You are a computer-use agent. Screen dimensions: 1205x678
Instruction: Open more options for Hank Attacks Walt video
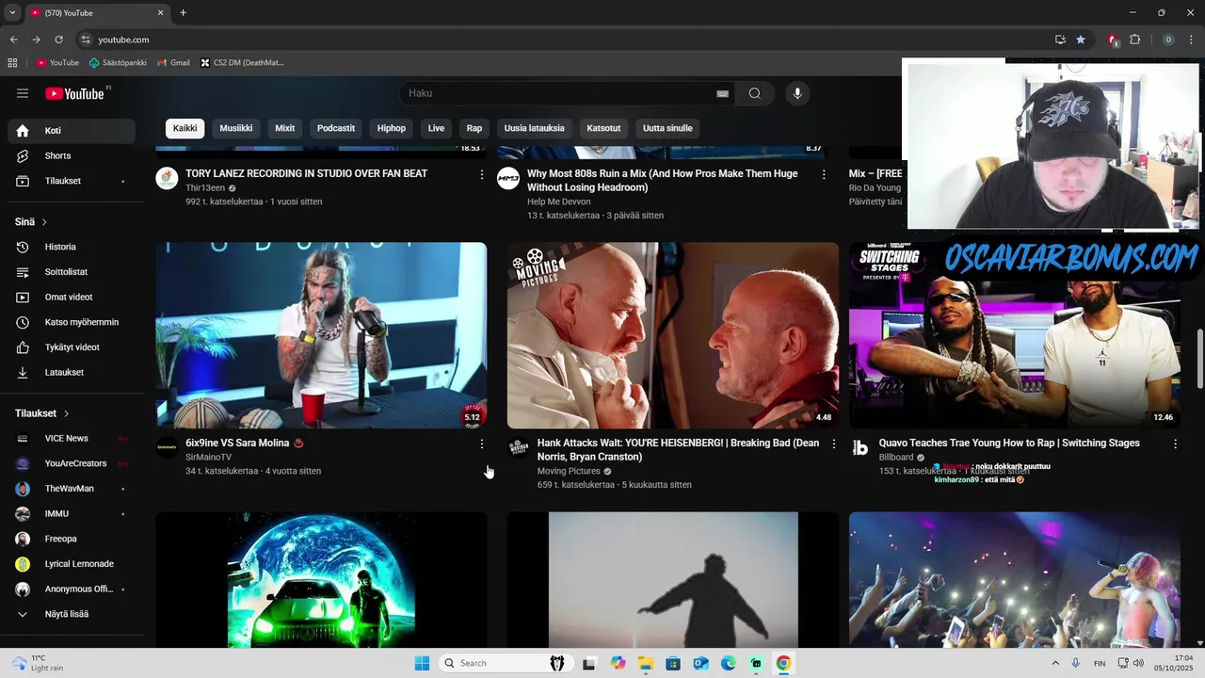pos(833,444)
